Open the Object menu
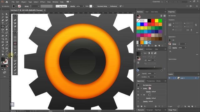The width and height of the screenshot is (200, 112). click(24, 2)
